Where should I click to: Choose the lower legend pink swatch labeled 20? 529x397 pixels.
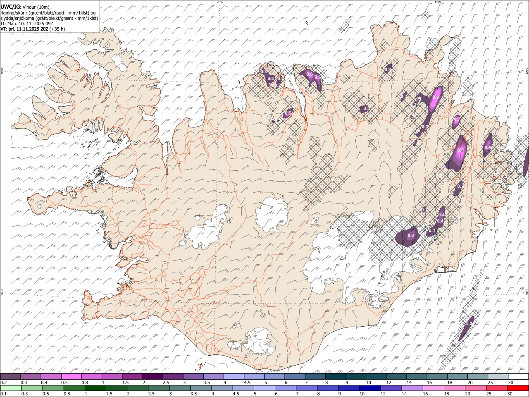coord(475,388)
